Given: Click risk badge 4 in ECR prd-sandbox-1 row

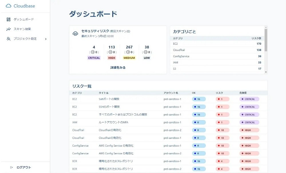Looking at the screenshot, I should (223, 161).
